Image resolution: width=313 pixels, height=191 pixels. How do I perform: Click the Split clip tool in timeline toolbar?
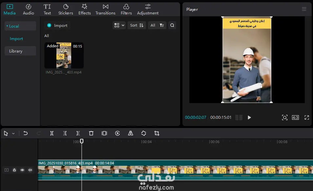click(x=52, y=133)
